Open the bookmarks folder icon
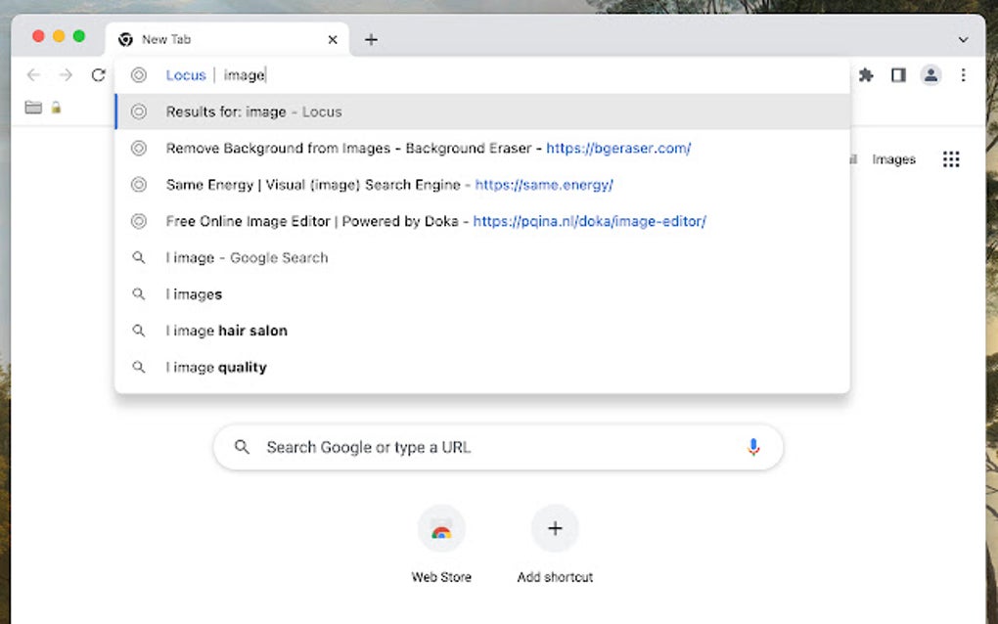 pos(33,108)
